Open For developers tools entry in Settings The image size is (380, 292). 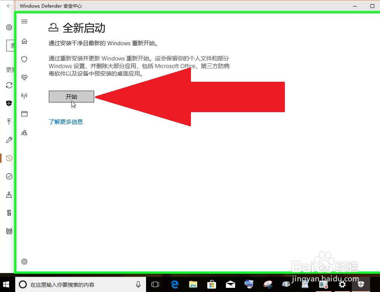click(x=9, y=213)
